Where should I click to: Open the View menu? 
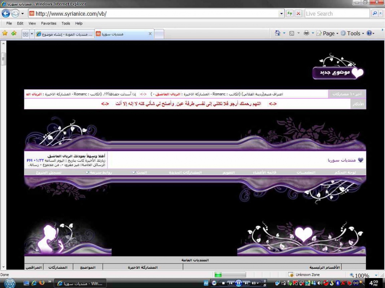(x=32, y=23)
